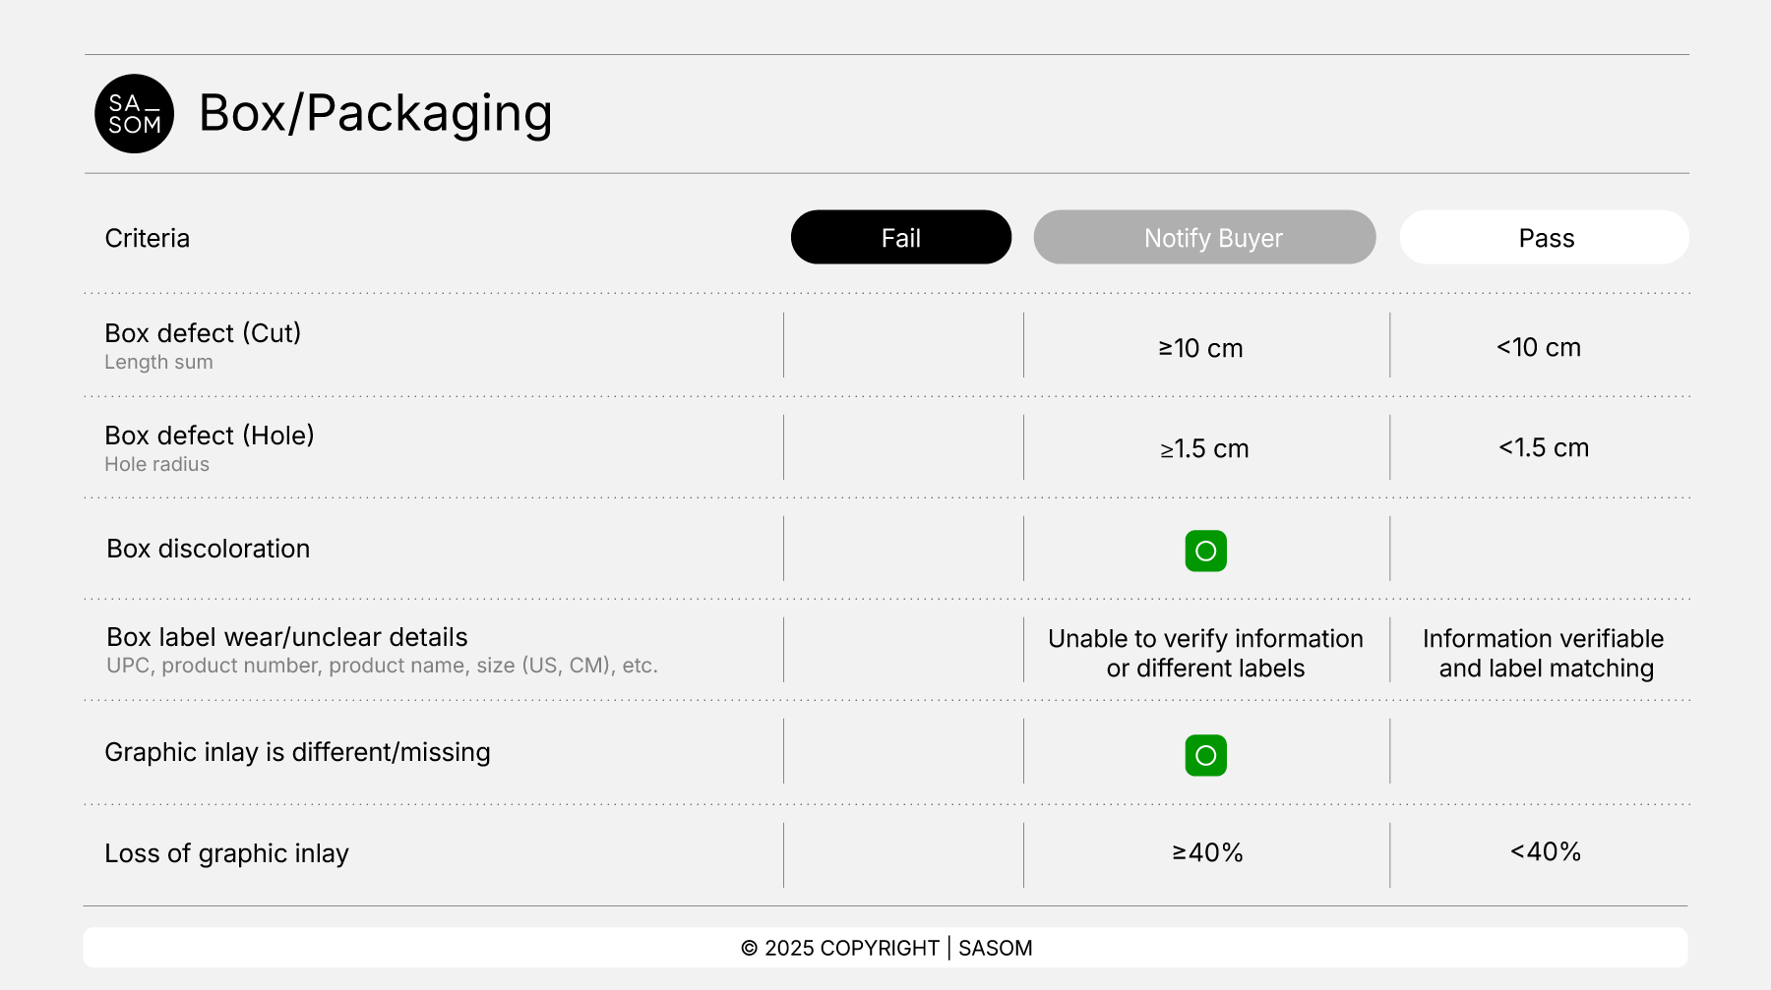1771x990 pixels.
Task: Click the ≥40% notify value
Action: point(1207,852)
